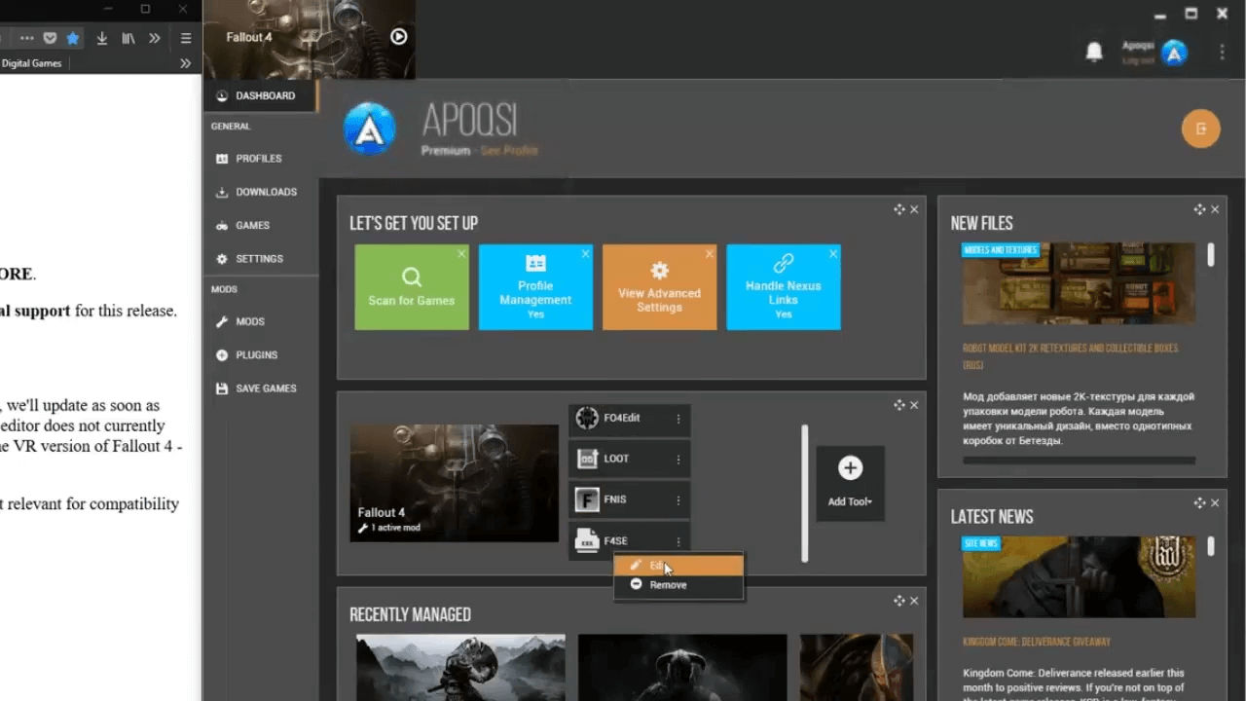Image resolution: width=1246 pixels, height=701 pixels.
Task: Open browser page actions ellipsis
Action: pyautogui.click(x=27, y=39)
